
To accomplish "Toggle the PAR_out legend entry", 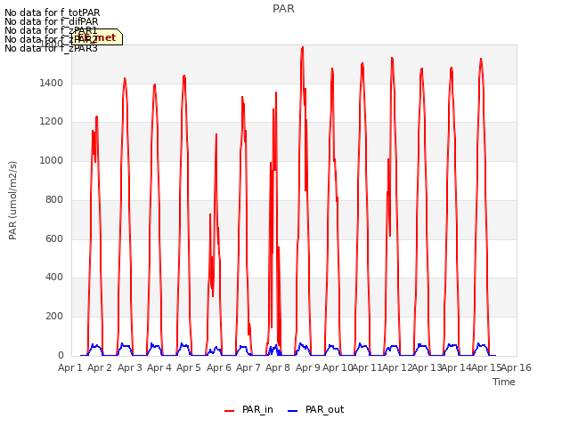I will coord(315,409).
